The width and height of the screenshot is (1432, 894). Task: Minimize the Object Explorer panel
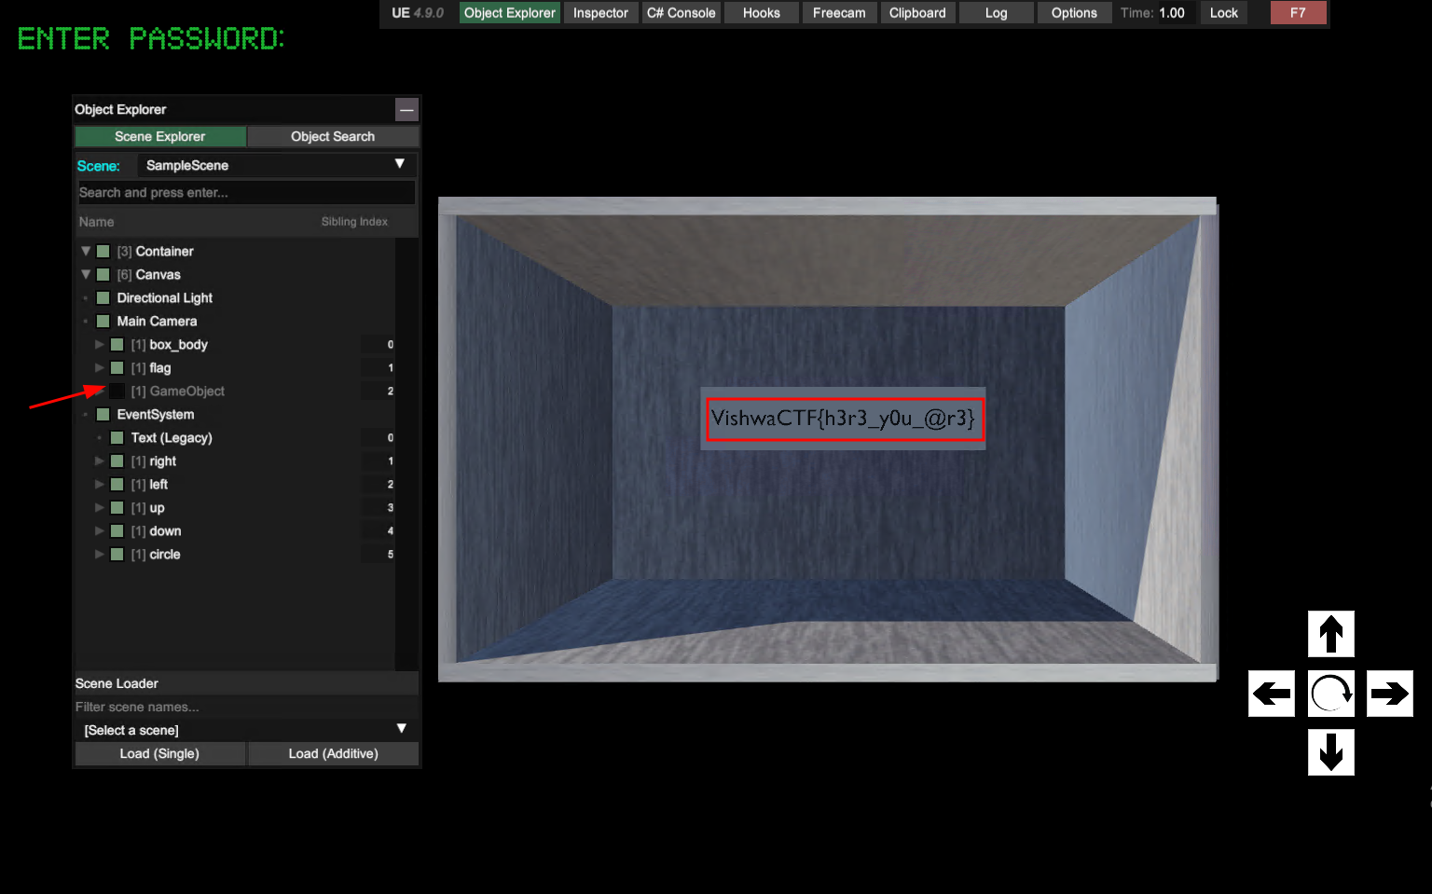pos(406,110)
